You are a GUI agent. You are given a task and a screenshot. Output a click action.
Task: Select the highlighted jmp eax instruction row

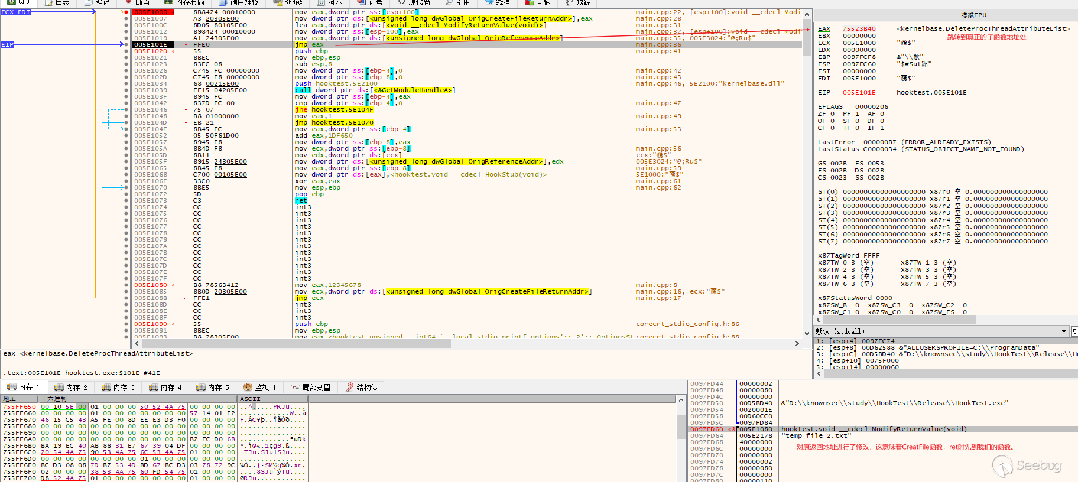click(x=467, y=44)
